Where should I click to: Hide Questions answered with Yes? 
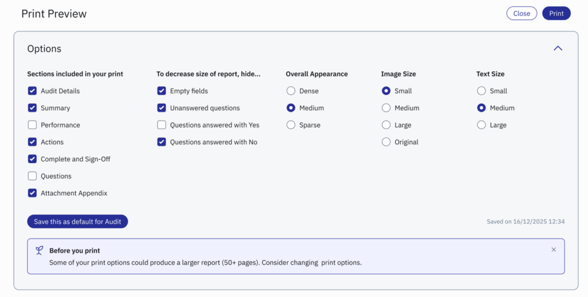click(x=162, y=125)
